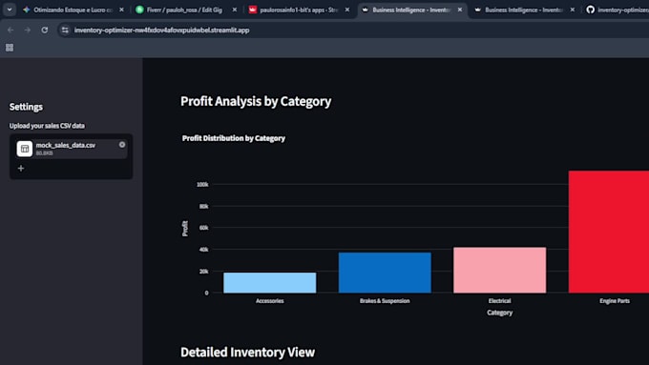Screen dimensions: 649x365
Task: Click the Detailed Inventory View heading
Action: point(247,353)
